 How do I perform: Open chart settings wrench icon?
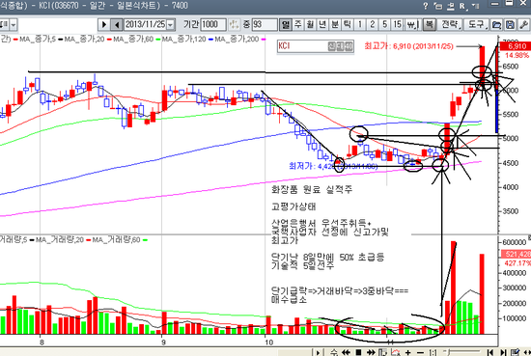click(523, 25)
